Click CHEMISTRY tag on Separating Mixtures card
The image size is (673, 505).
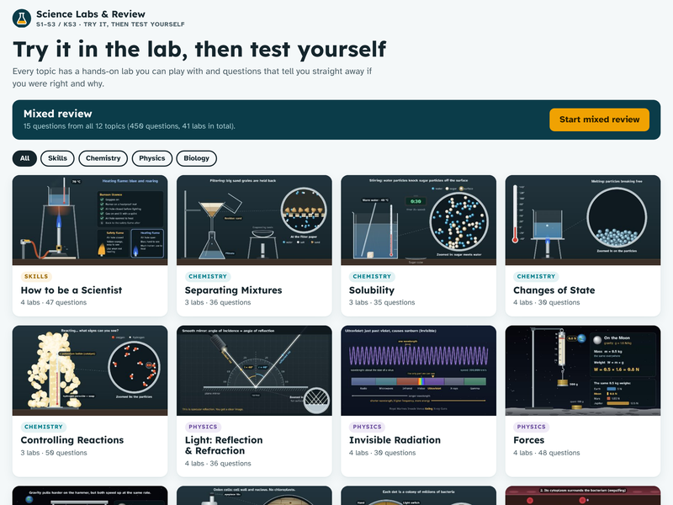[208, 277]
